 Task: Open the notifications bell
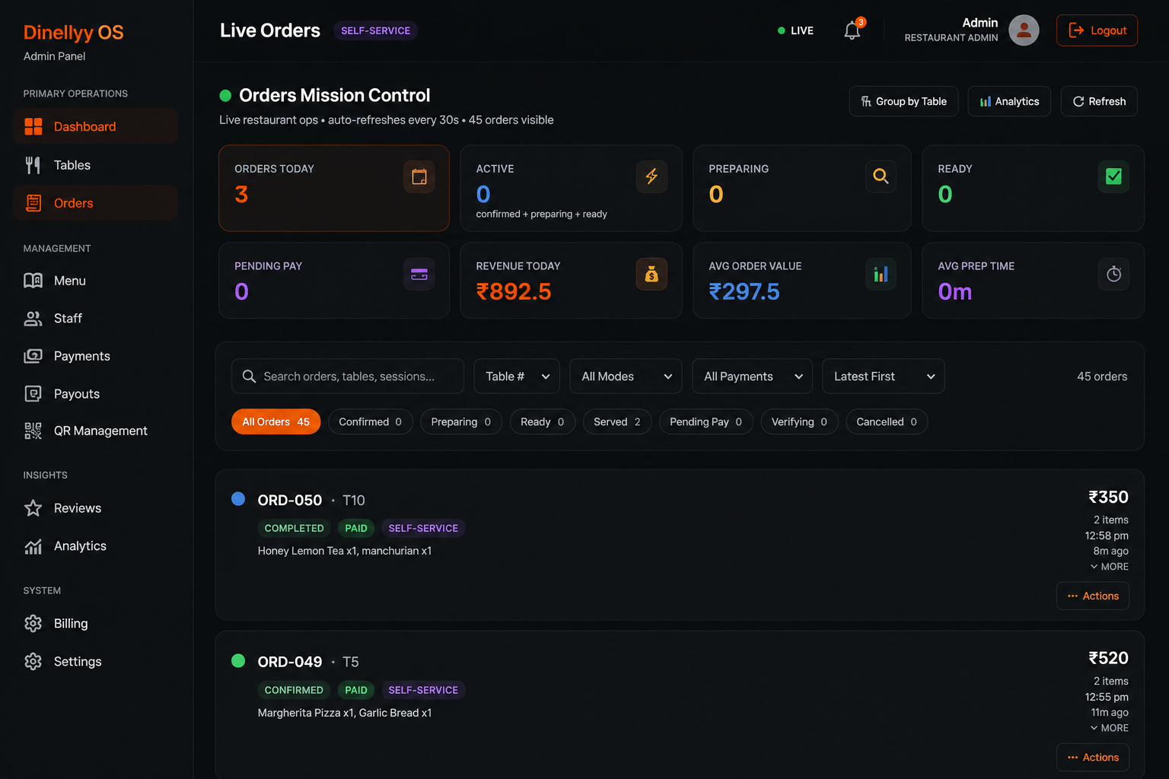[x=852, y=30]
